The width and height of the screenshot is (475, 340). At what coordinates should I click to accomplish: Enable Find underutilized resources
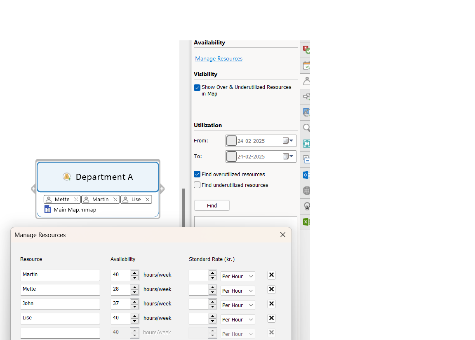click(197, 185)
